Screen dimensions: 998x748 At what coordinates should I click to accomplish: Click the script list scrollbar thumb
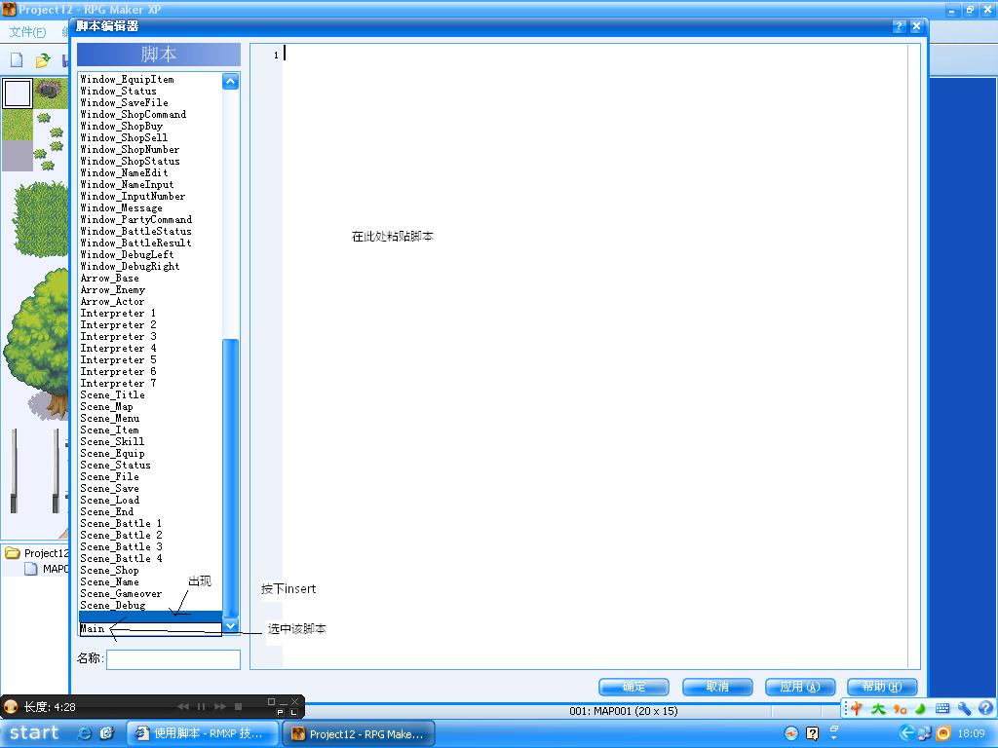coord(230,478)
